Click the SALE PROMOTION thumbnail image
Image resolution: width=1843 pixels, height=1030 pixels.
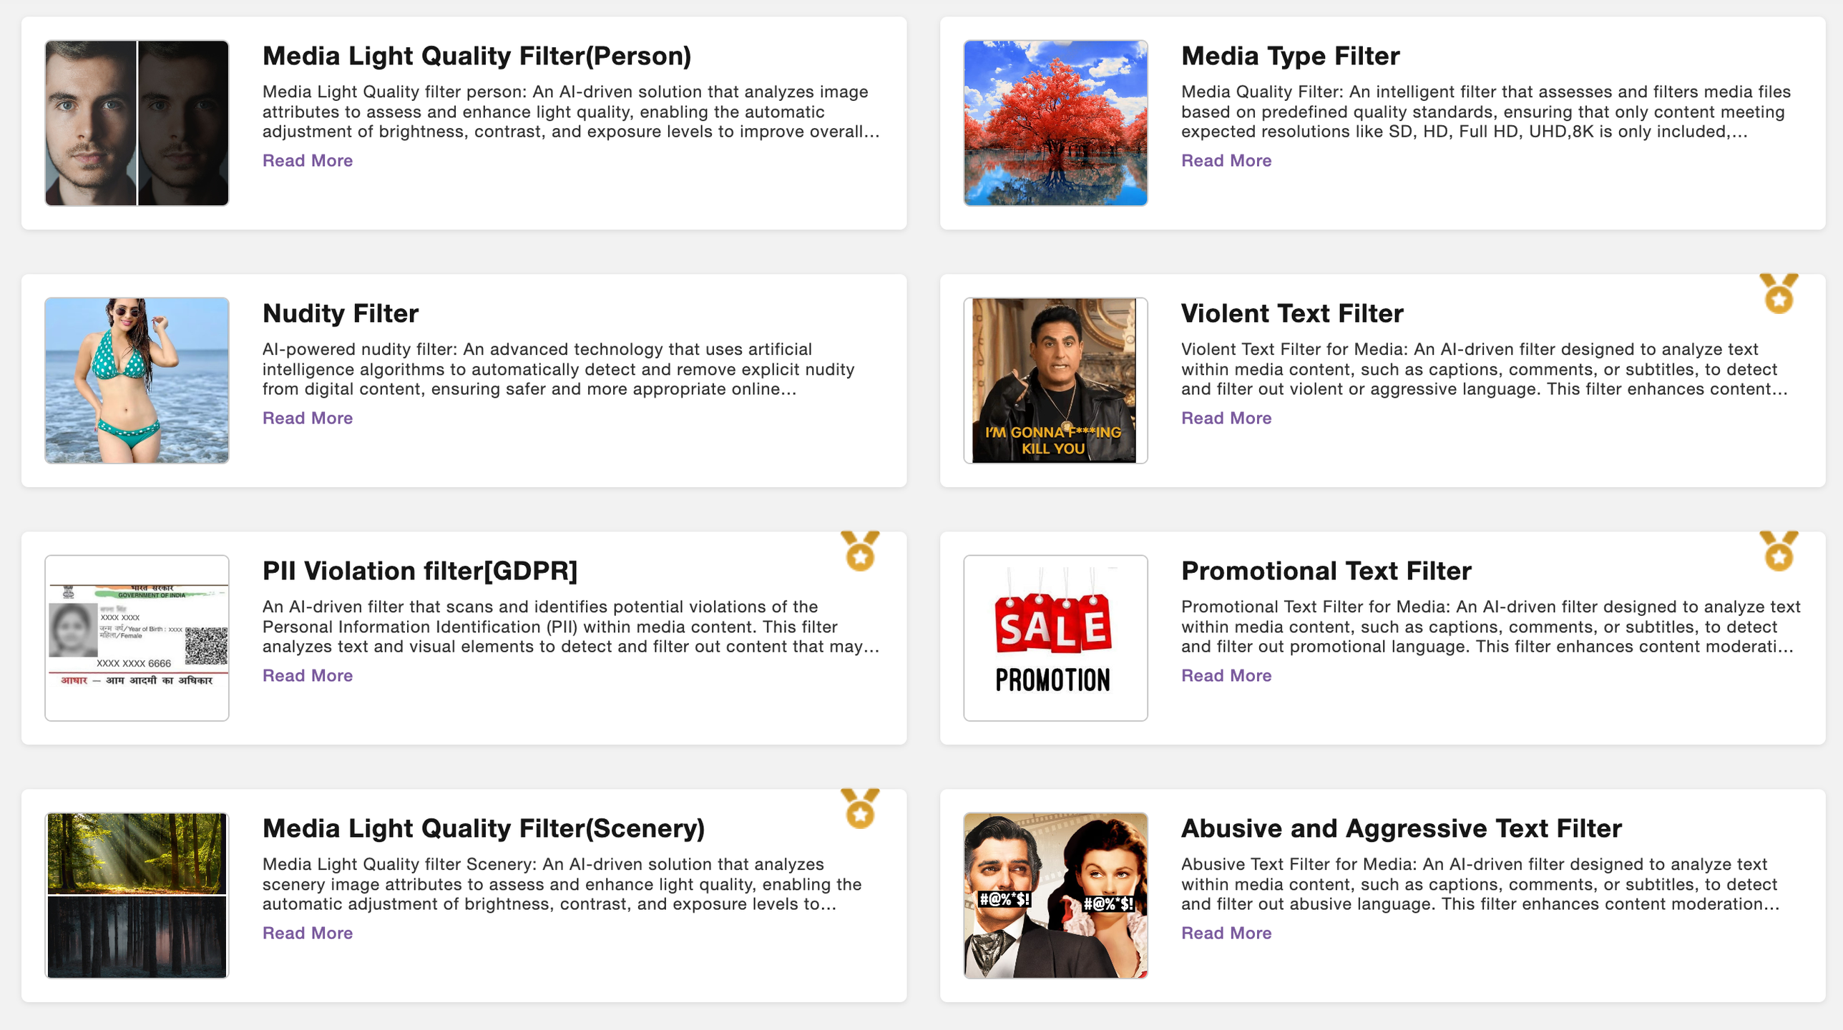(1055, 638)
